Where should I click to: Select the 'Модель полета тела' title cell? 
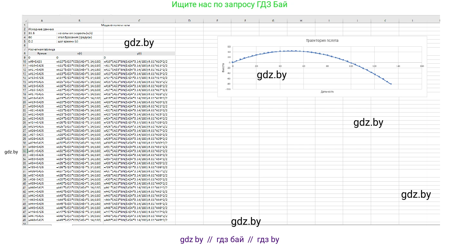click(x=115, y=25)
